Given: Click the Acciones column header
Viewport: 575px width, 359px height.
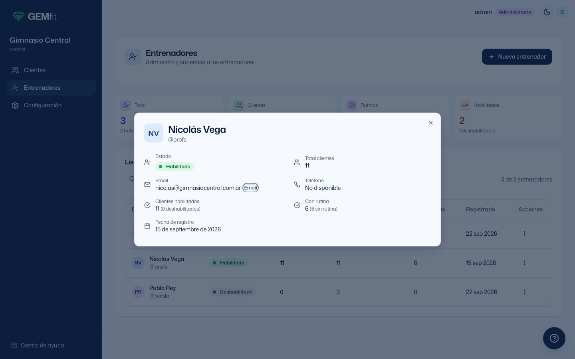Looking at the screenshot, I should 530,209.
